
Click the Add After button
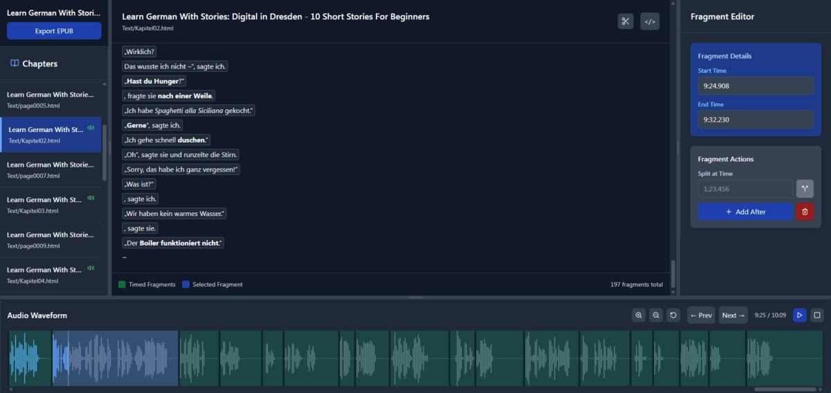click(x=745, y=212)
